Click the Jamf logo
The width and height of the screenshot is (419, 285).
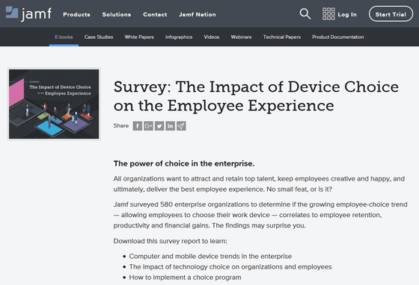(28, 14)
